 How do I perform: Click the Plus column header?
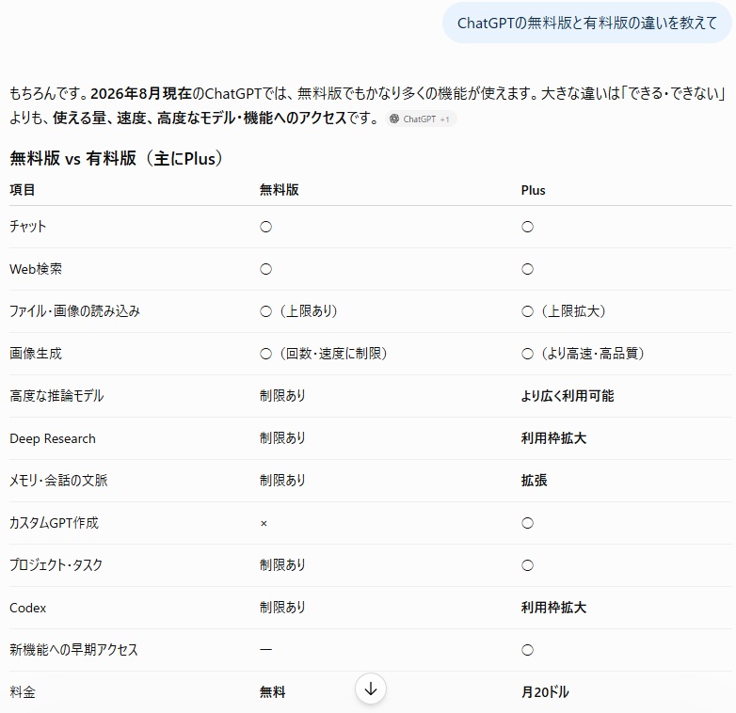click(534, 190)
